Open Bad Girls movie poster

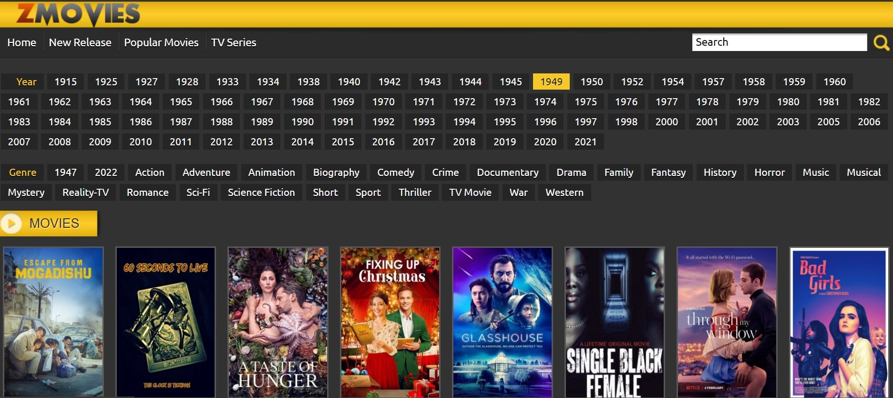840,322
